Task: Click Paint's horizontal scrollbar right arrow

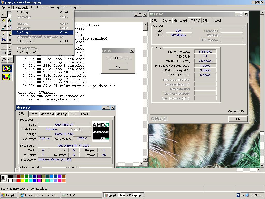Action: 258,169
